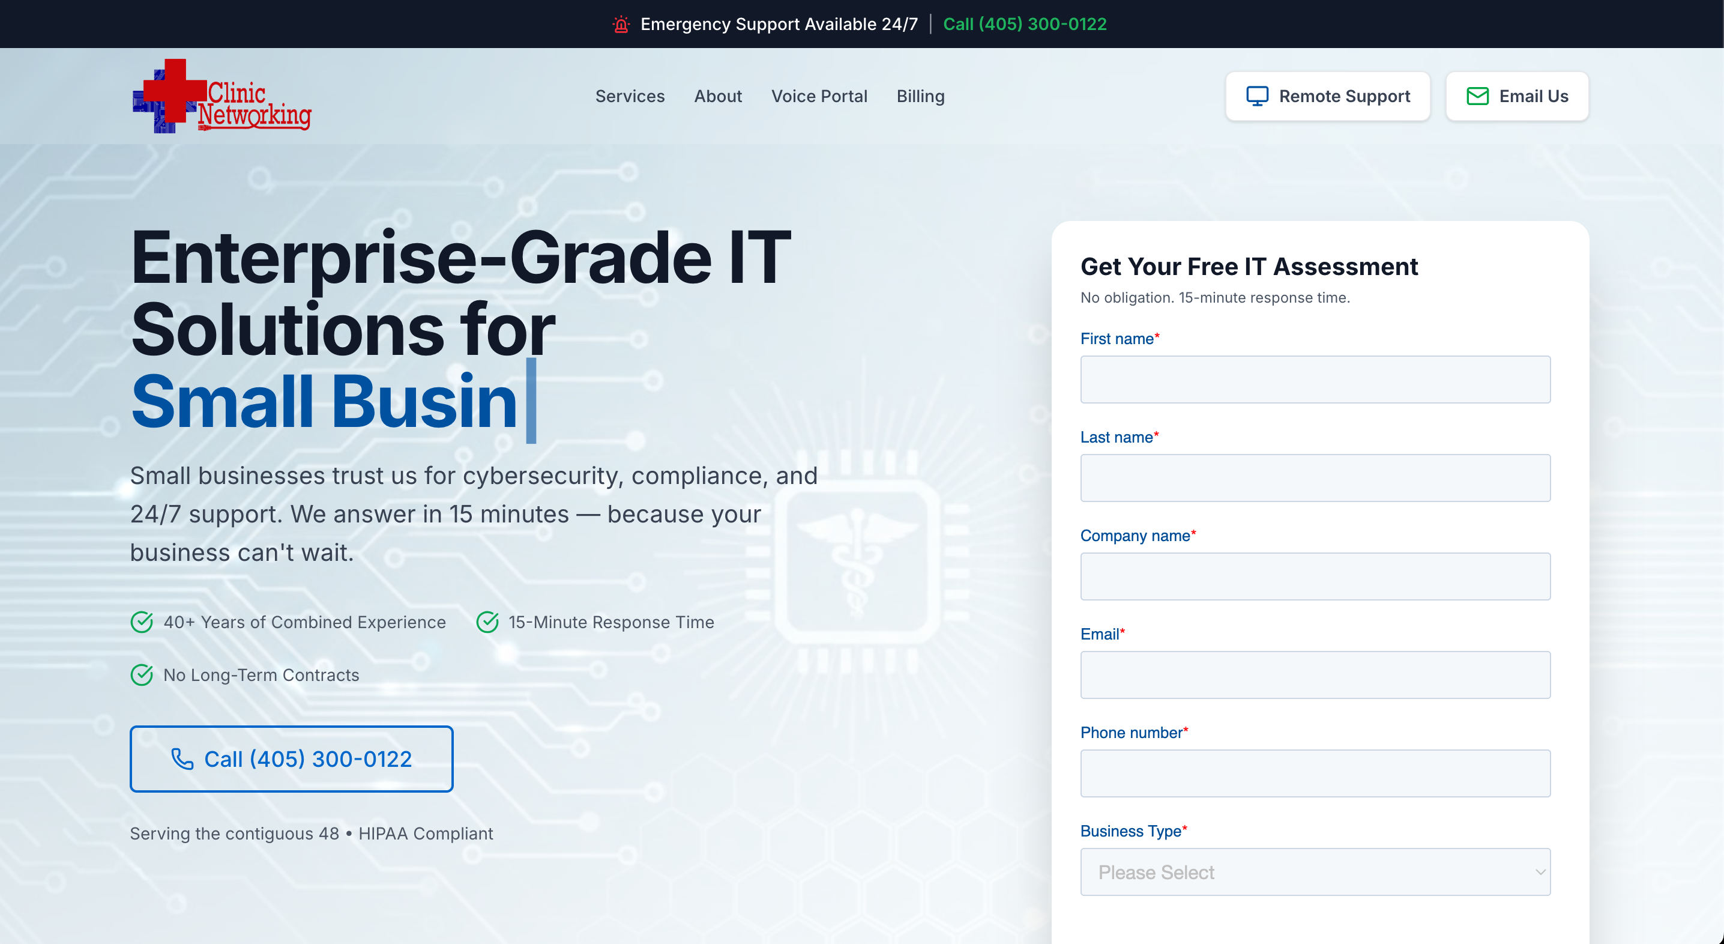Click into the Email input field

click(x=1315, y=675)
